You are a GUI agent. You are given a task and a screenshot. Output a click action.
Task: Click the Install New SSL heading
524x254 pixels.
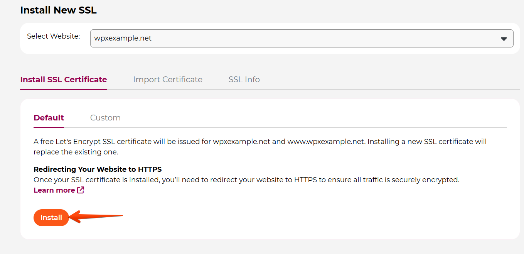[x=58, y=10]
